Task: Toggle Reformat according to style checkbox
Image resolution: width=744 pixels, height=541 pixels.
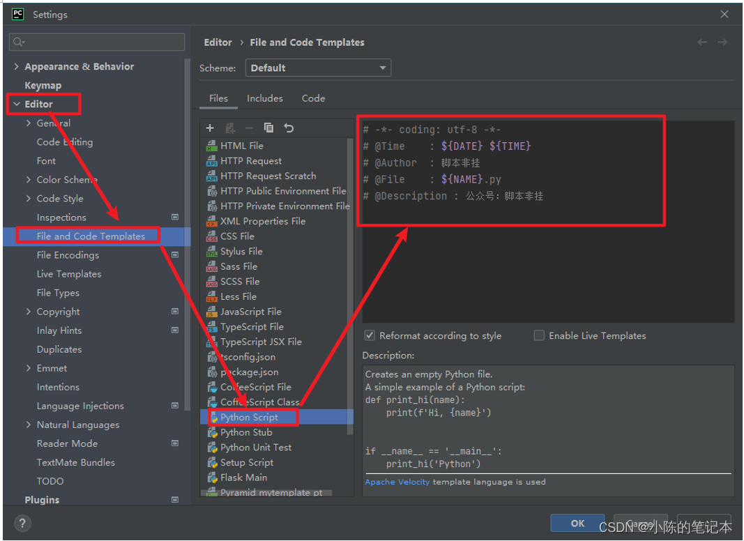Action: point(370,335)
